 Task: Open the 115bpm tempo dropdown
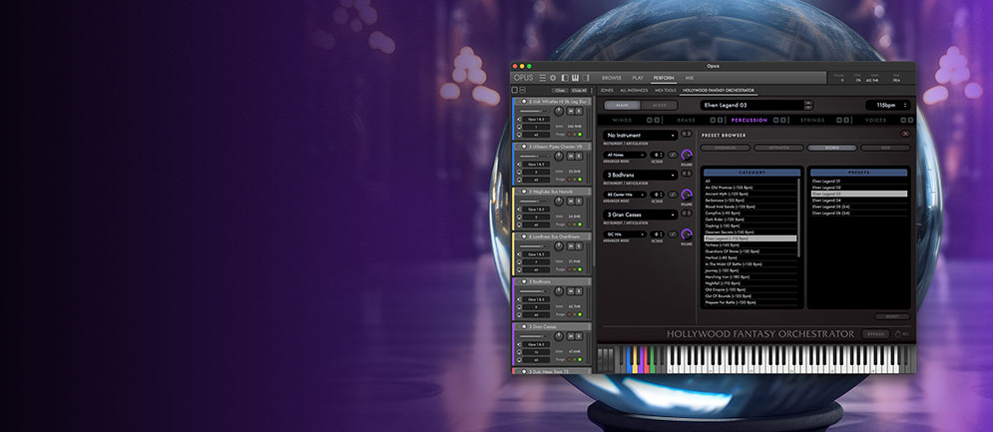coord(888,105)
